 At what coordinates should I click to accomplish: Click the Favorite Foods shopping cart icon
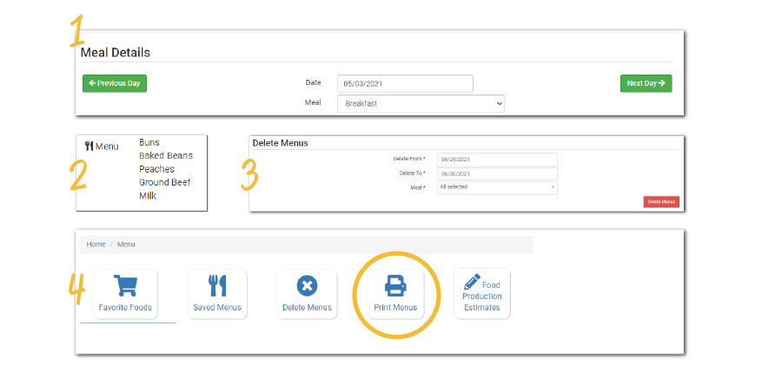[125, 286]
